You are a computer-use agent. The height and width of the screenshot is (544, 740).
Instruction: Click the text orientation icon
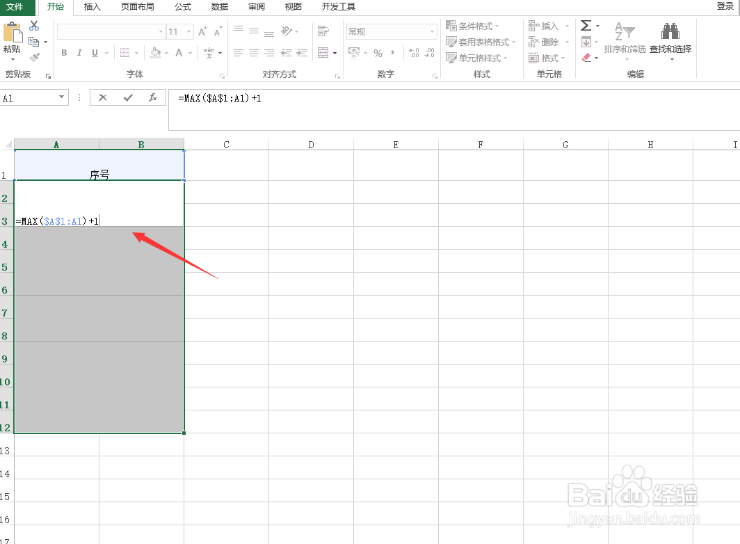pos(287,31)
